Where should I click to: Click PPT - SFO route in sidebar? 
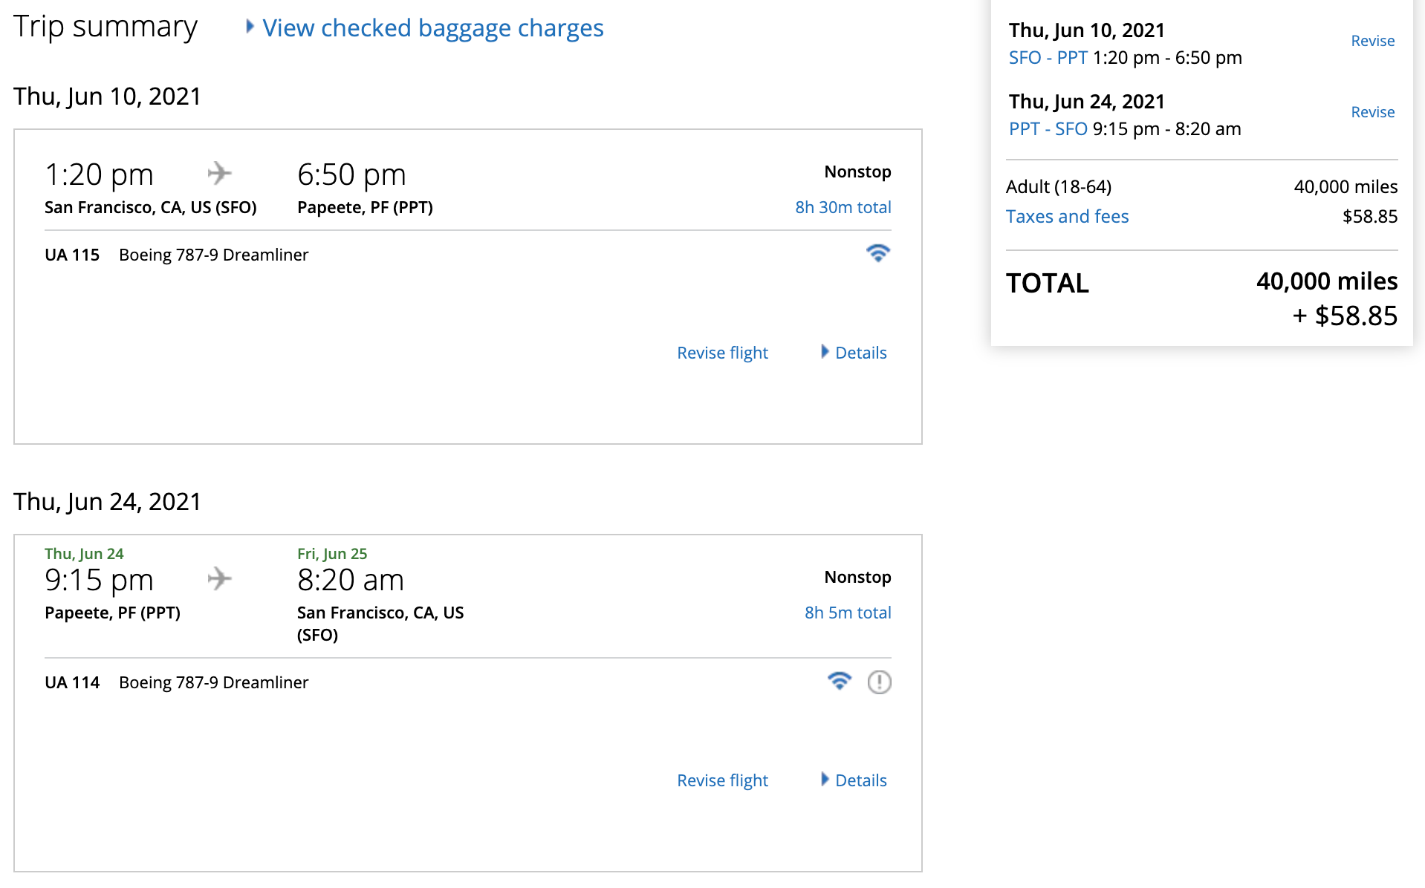click(x=1048, y=129)
